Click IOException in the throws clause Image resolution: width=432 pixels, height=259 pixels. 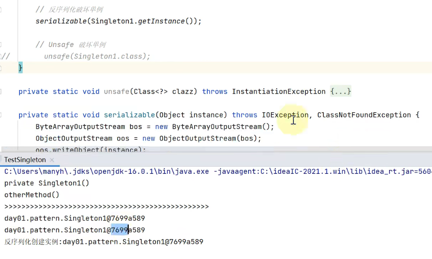(285, 115)
